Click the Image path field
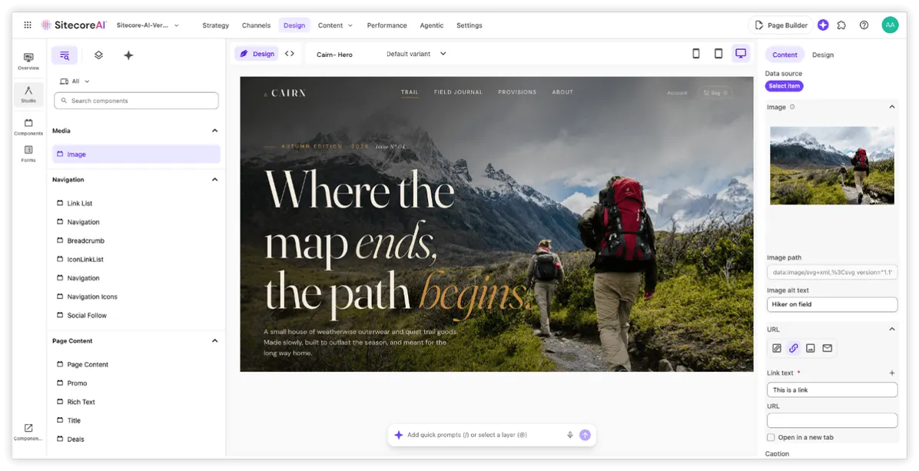Viewport: 919px width, 471px height. coord(832,272)
